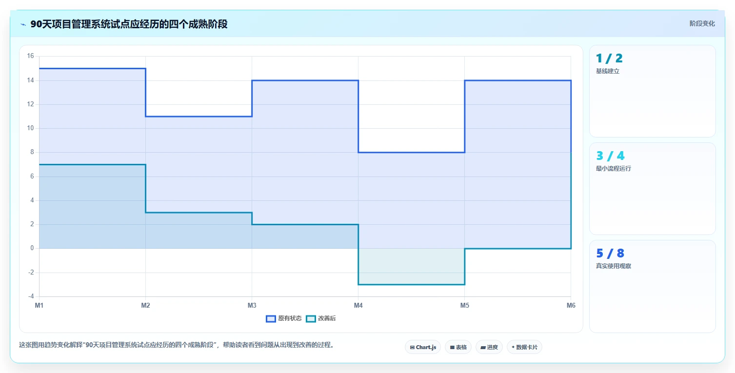Screen dimensions: 735x373
Task: Toggle the 原有状态 legend swatch
Action: (x=271, y=318)
